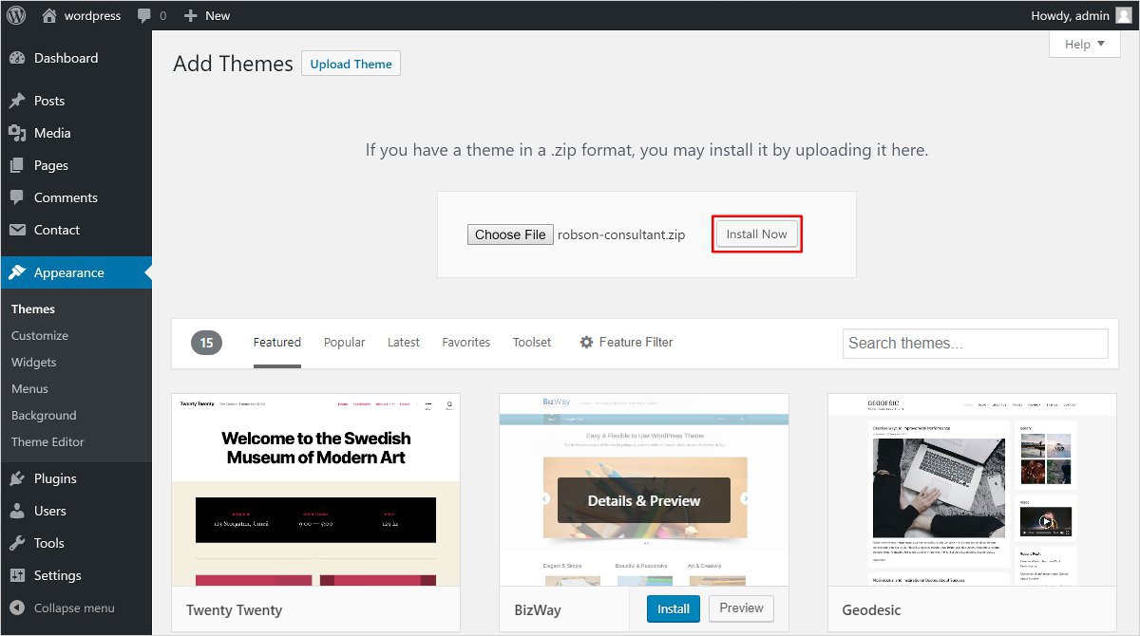The image size is (1140, 636).
Task: Click the left arrow on BizWay preview slider
Action: (544, 498)
